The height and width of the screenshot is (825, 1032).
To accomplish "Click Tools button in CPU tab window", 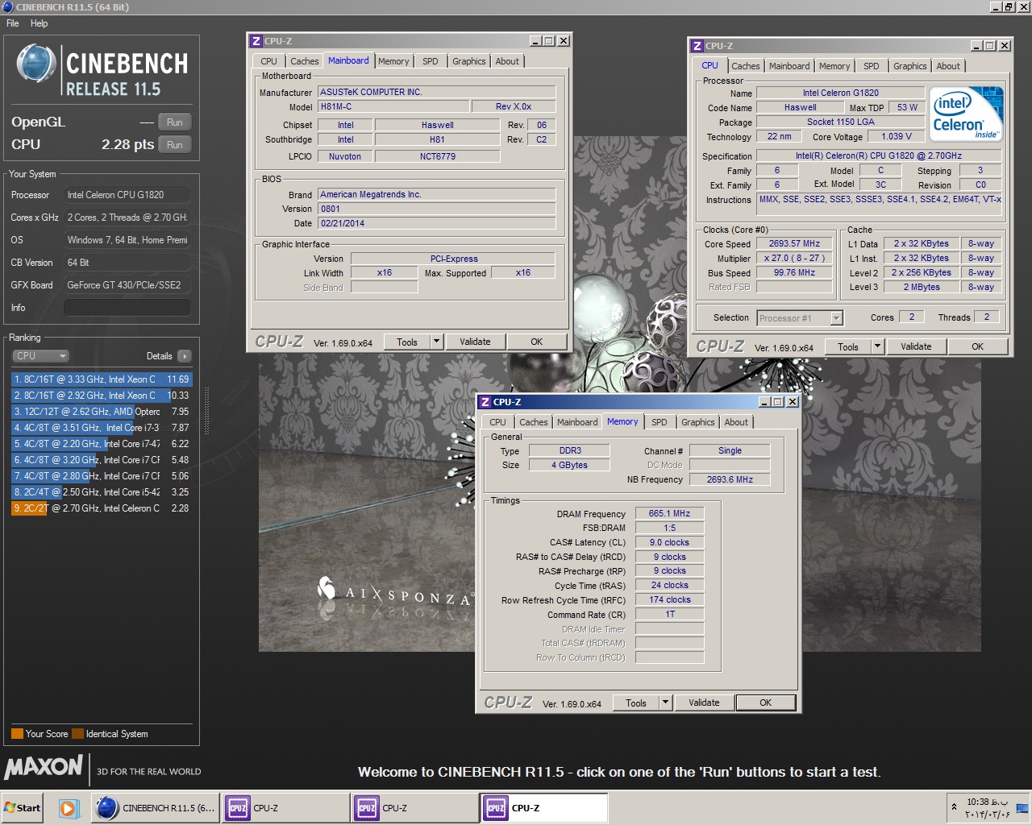I will 848,346.
